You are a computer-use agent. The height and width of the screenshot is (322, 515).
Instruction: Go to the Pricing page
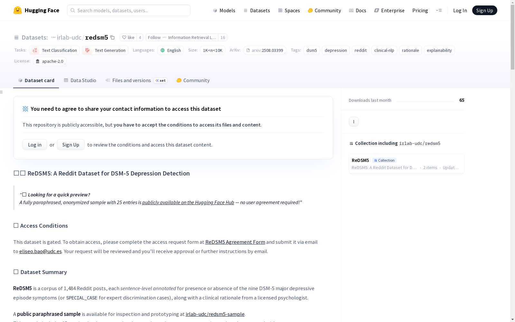(x=420, y=10)
